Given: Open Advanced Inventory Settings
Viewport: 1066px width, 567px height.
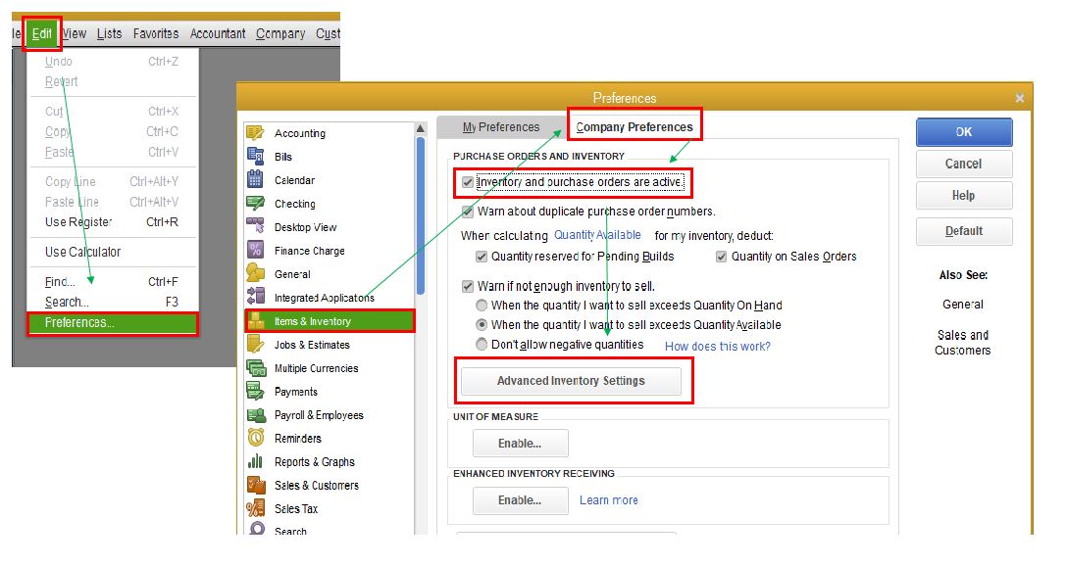Looking at the screenshot, I should [x=571, y=381].
